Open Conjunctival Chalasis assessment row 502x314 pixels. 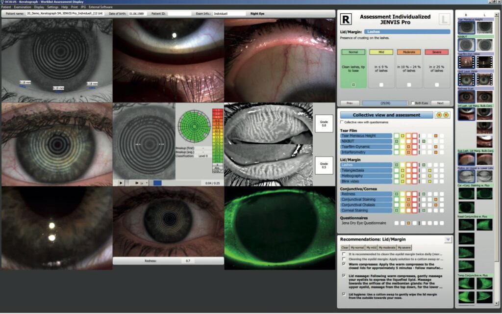pos(366,205)
